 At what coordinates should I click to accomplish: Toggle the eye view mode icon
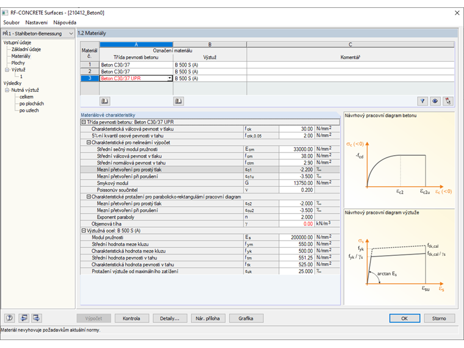coord(435,101)
